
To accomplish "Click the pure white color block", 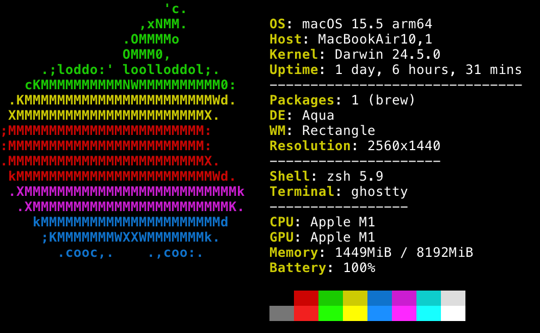I will point(453,313).
